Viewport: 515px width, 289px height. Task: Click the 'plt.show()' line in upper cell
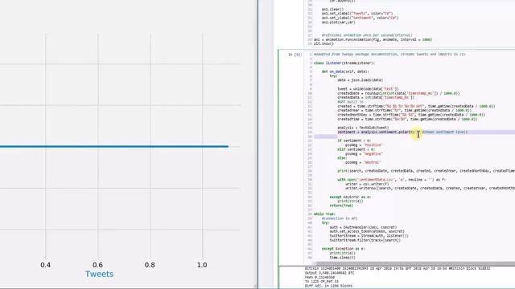[x=323, y=43]
